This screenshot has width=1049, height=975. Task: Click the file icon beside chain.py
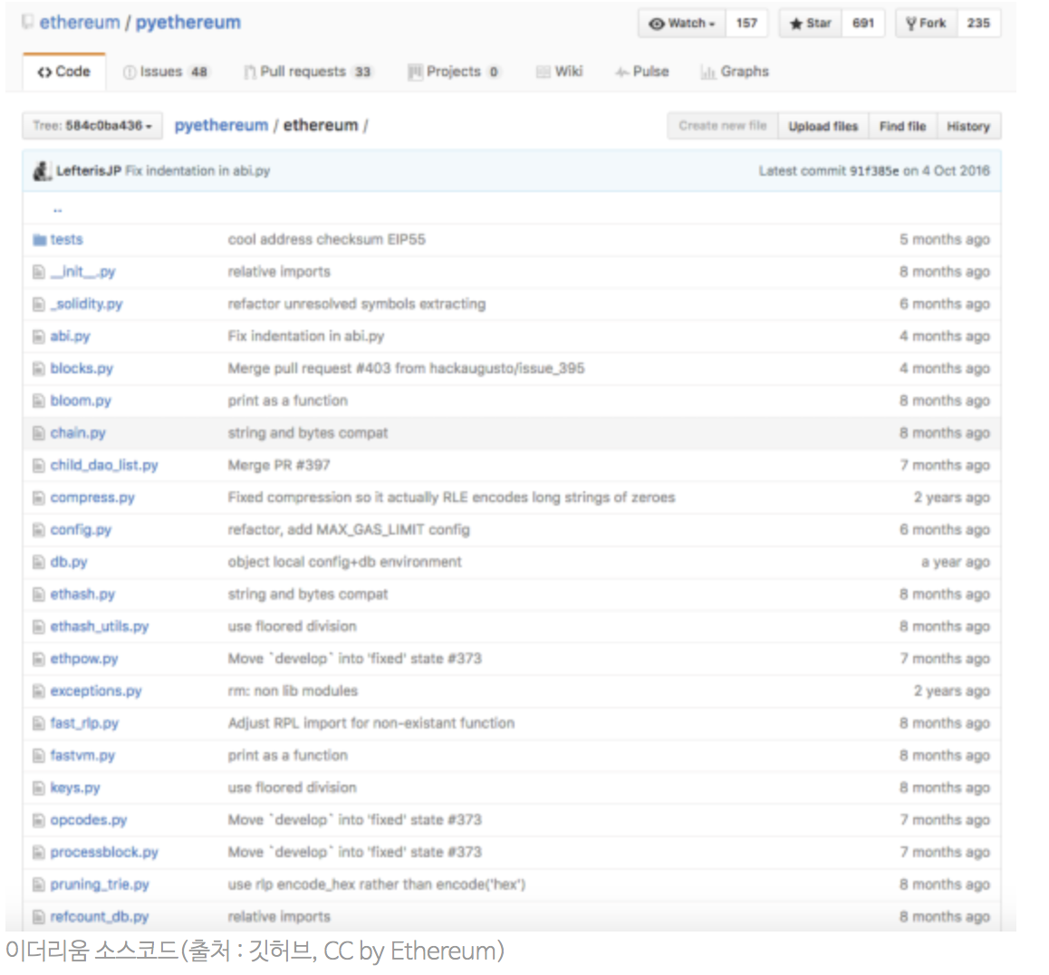39,433
